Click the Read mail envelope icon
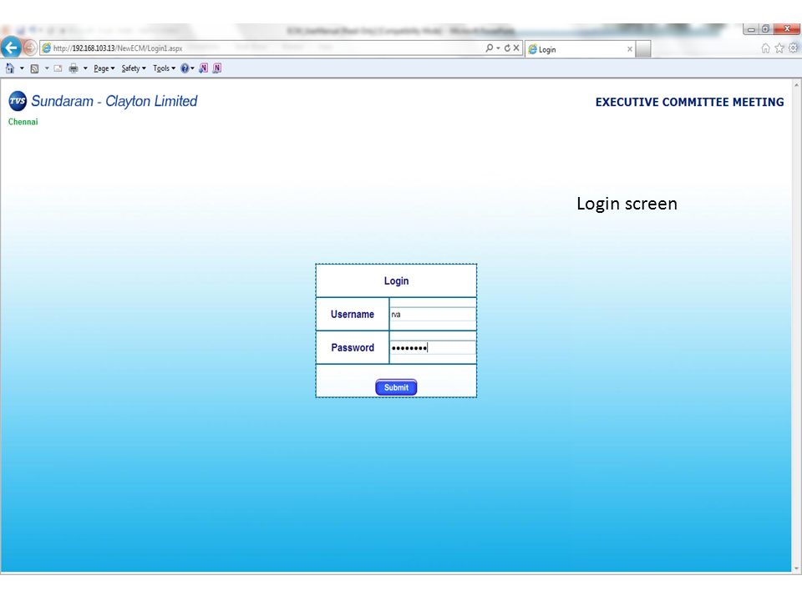The height and width of the screenshot is (601, 802). coord(58,68)
